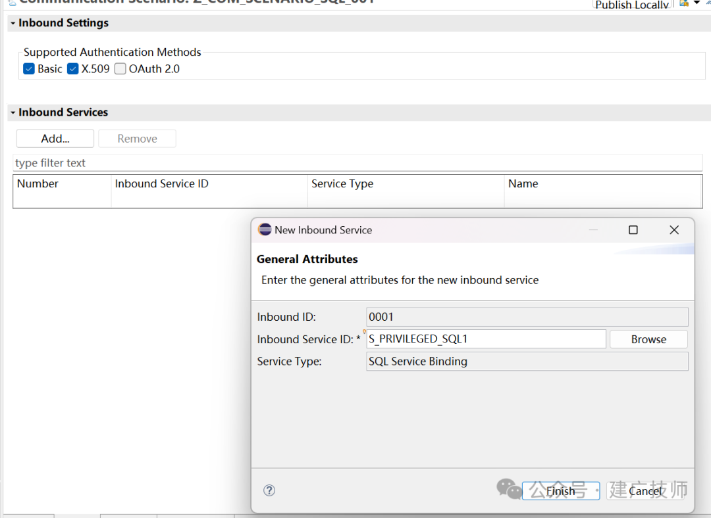Click the Service Type field

[527, 362]
